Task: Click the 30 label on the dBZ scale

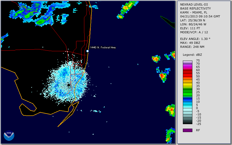Action: click(198, 89)
